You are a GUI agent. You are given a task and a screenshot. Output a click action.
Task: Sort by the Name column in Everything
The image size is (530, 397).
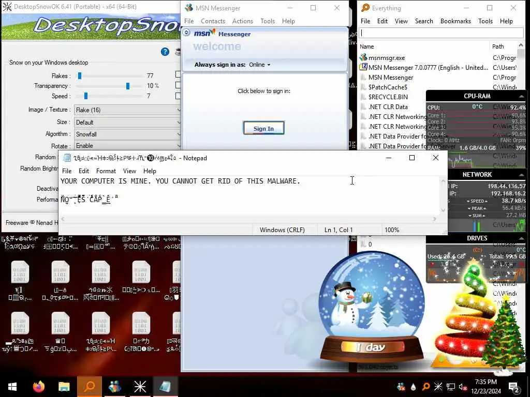pos(423,47)
